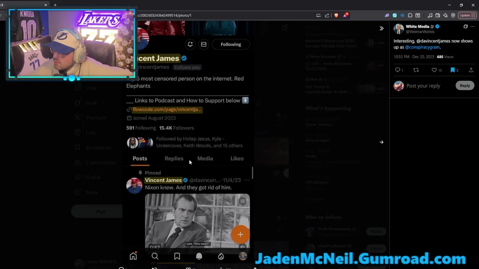
Task: Go to next photo with the right arrow
Action: pos(381,142)
